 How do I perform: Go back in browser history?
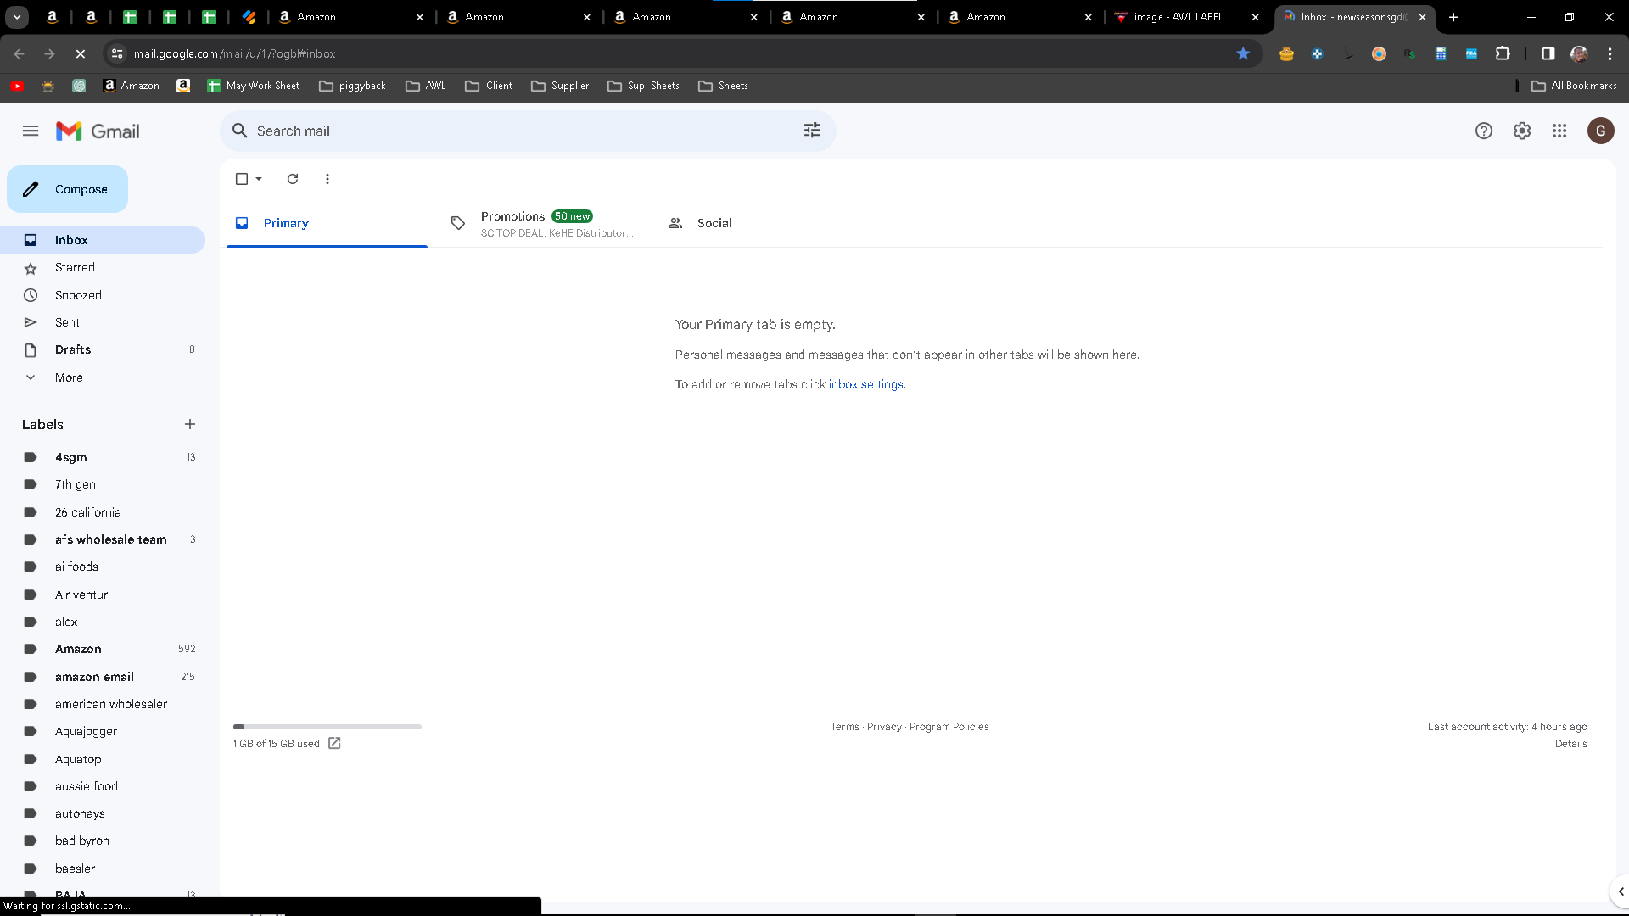(20, 53)
